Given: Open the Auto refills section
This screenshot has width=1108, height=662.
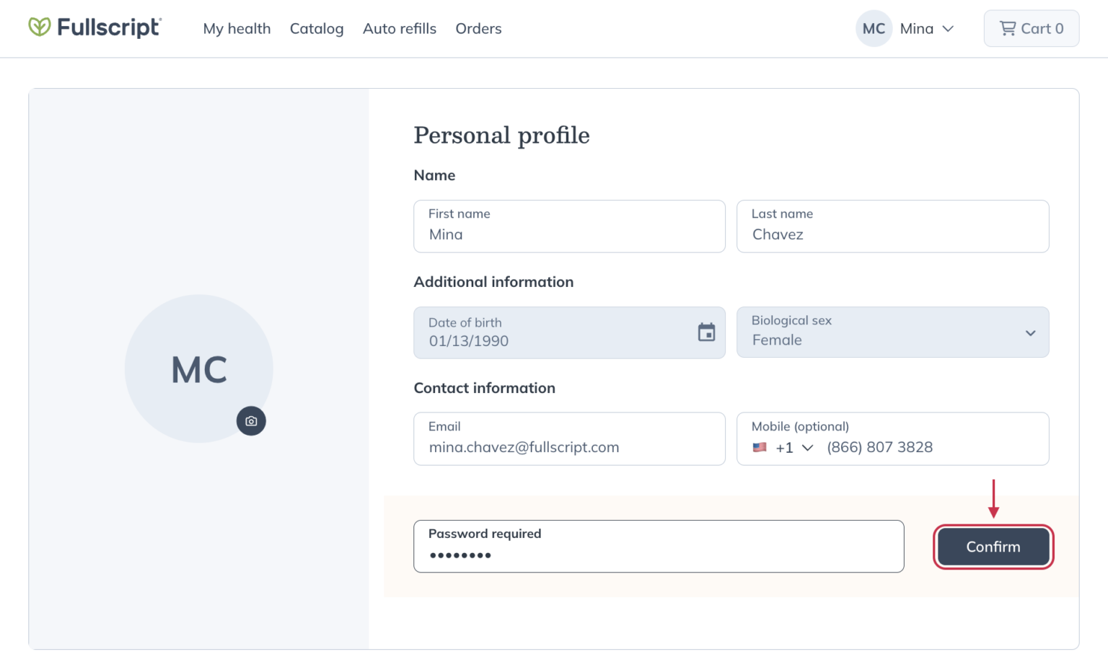Looking at the screenshot, I should coord(399,29).
